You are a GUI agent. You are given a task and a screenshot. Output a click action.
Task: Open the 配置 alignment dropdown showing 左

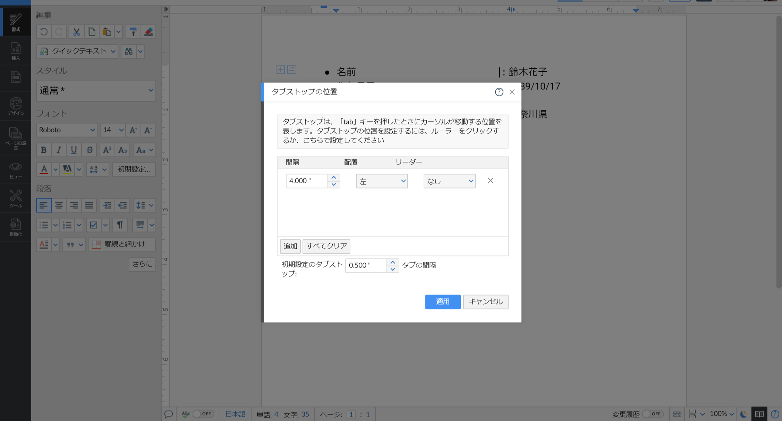tap(382, 181)
